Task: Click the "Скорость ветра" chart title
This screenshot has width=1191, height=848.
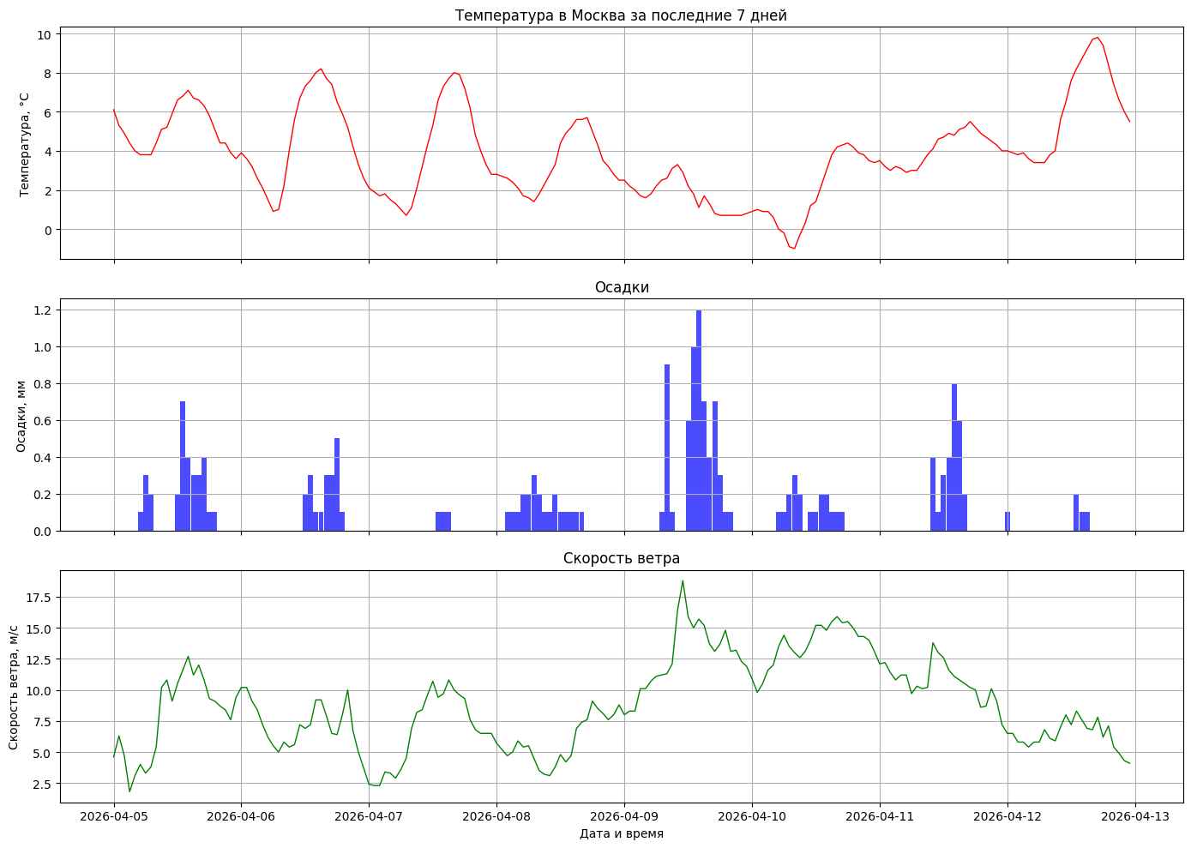Action: [622, 558]
